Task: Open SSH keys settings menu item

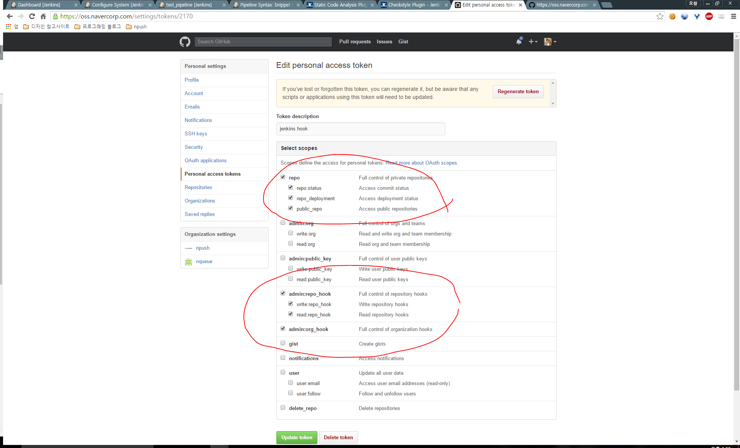Action: click(196, 133)
